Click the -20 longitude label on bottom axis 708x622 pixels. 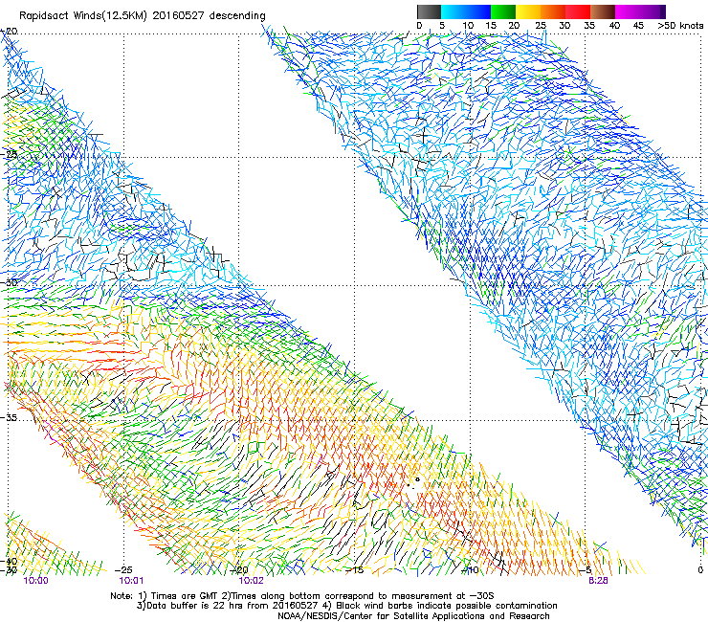[239, 570]
